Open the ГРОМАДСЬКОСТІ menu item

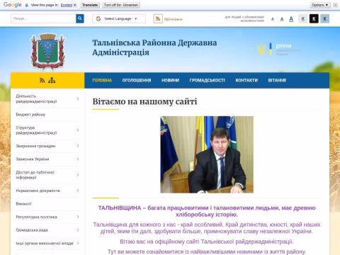tap(207, 80)
